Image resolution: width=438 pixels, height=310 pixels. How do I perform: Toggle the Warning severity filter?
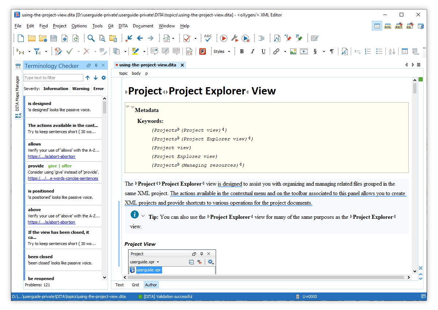point(81,89)
